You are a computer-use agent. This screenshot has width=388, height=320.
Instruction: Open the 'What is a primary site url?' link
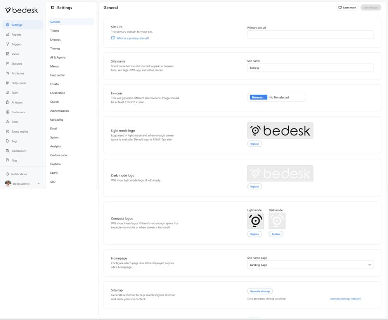pyautogui.click(x=133, y=38)
